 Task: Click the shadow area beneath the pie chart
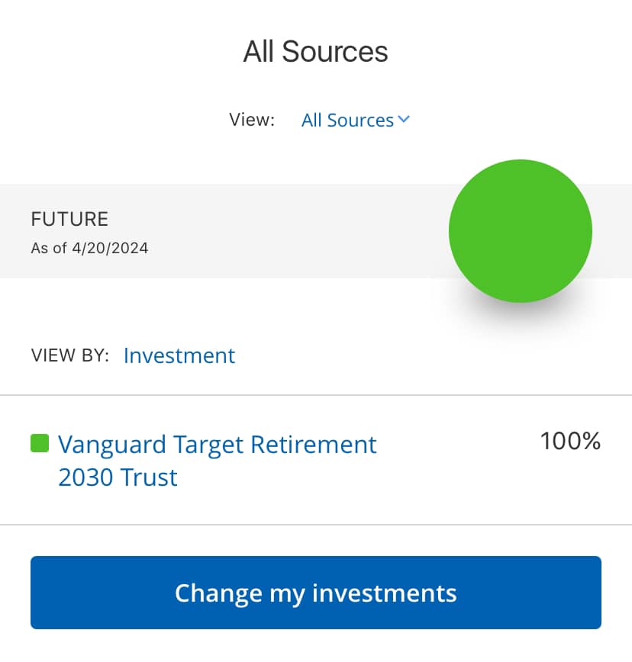point(521,323)
